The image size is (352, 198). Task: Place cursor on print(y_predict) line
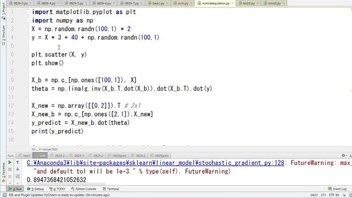tap(57, 131)
